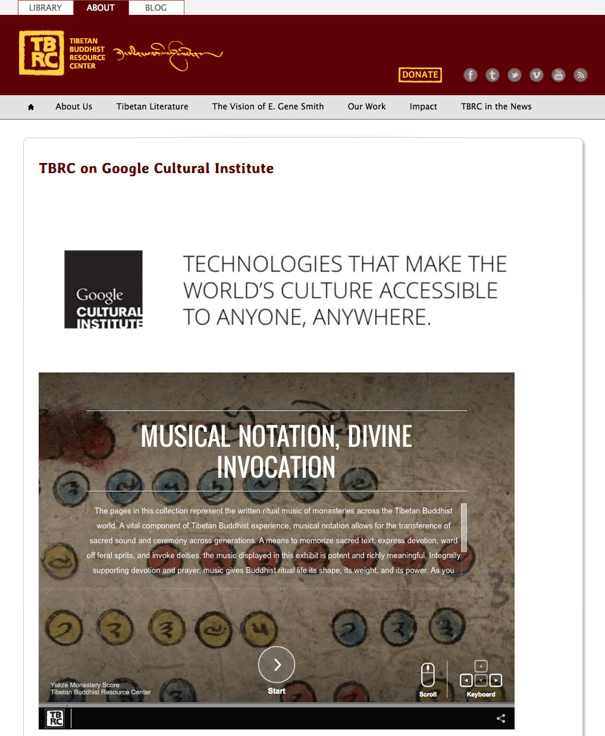Open the About Us menu
This screenshot has width=605, height=736.
(74, 107)
